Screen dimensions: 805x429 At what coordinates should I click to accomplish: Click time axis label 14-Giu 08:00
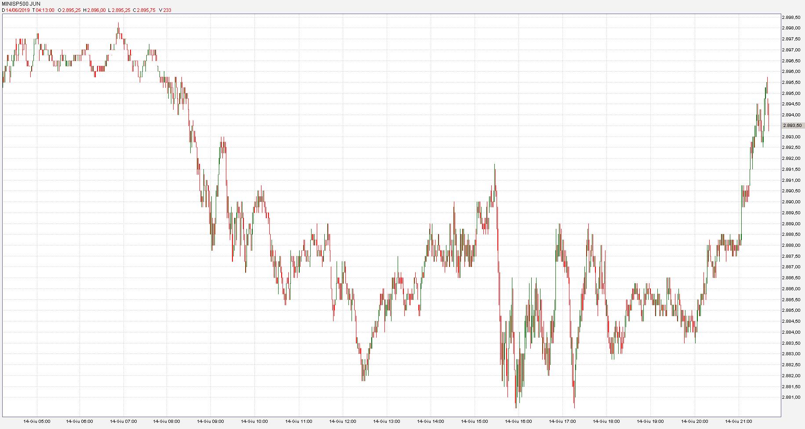(x=167, y=422)
